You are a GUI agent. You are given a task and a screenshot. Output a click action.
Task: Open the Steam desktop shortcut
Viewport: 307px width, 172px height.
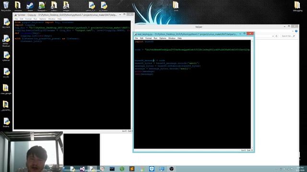click(x=30, y=6)
